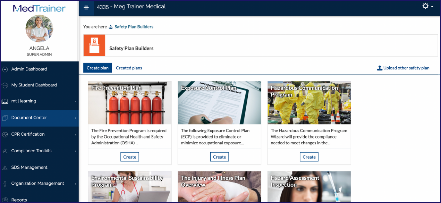Open the dropdown caret next to gear
Screen dimensions: 441x203
432,7
